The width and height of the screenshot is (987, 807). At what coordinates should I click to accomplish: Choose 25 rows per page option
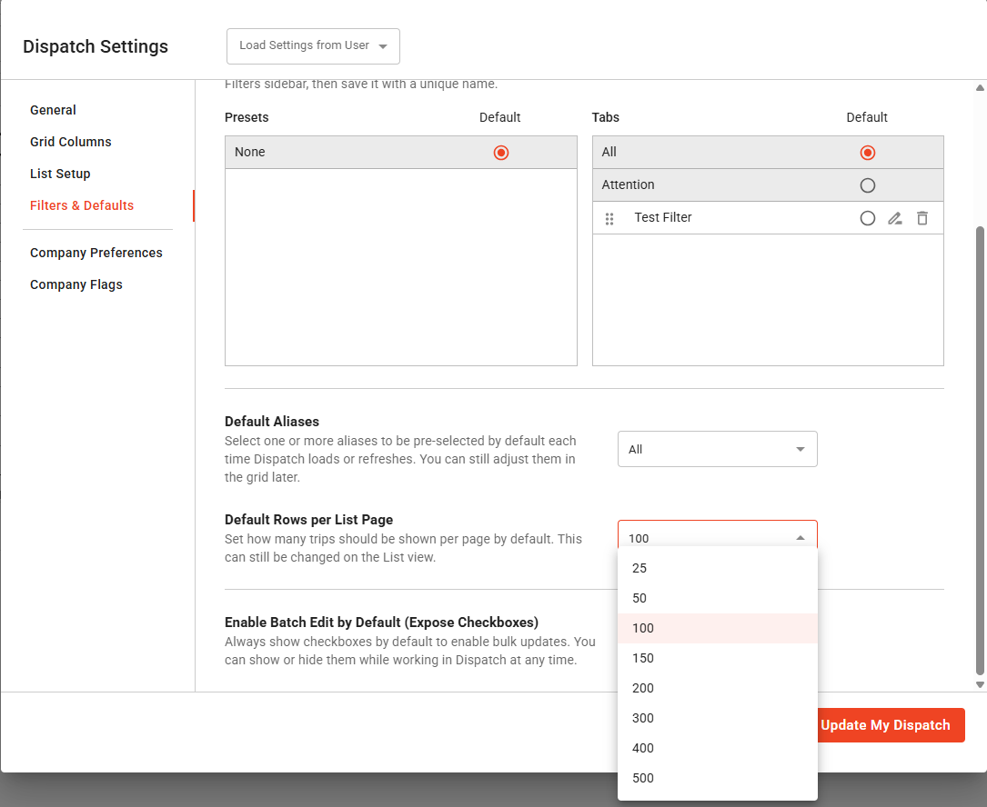640,568
